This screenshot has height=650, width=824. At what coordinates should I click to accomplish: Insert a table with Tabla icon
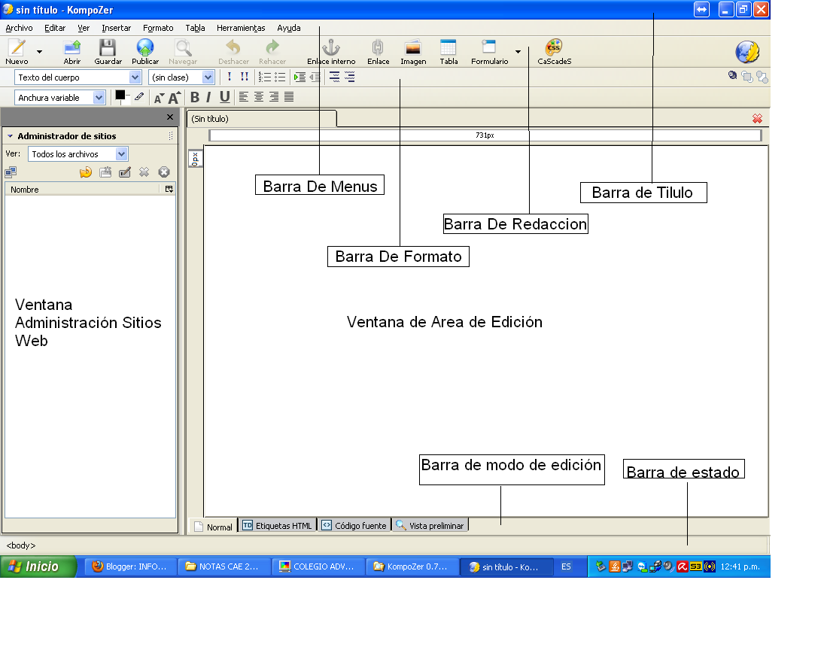(448, 47)
